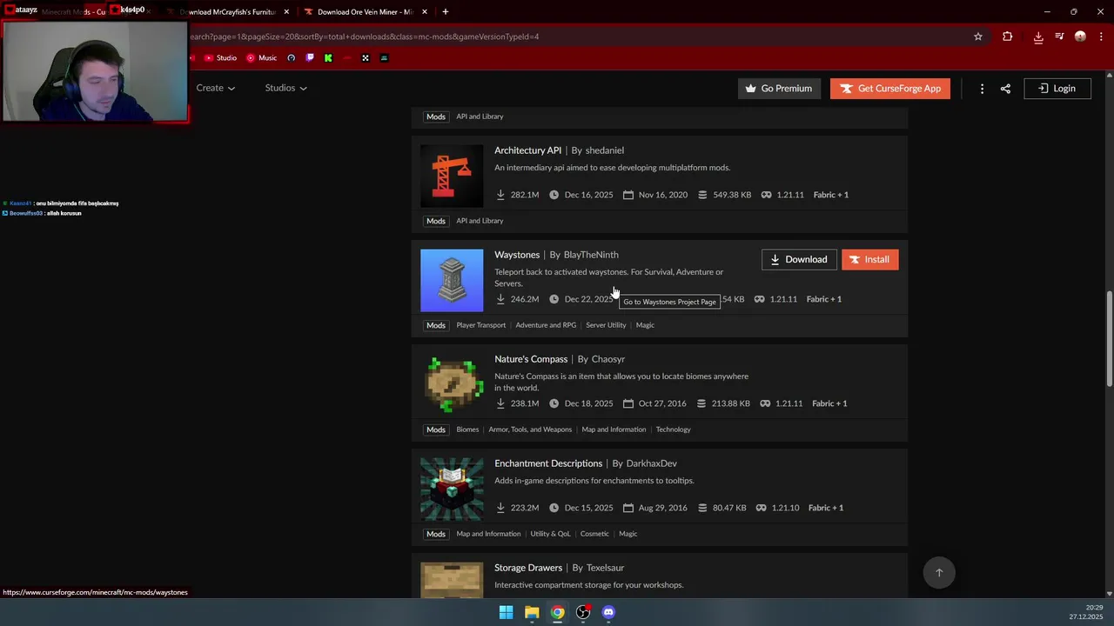Open the Chrome profile avatar
Screen dimensions: 1114x626
[1080, 37]
